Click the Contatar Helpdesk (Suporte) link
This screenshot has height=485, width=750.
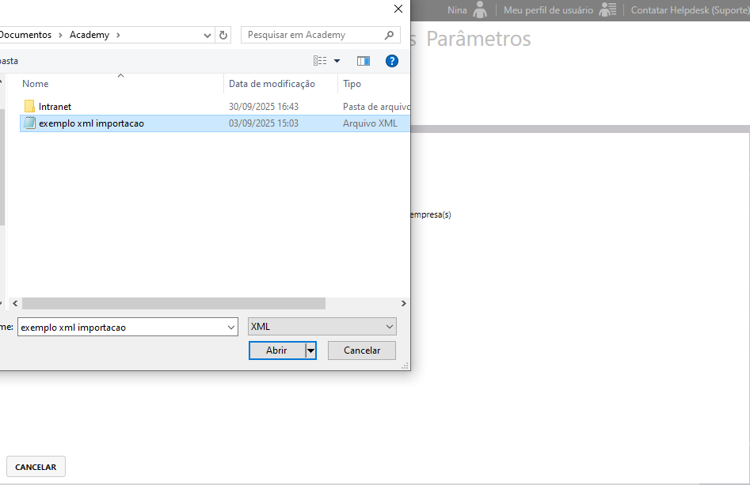(689, 10)
